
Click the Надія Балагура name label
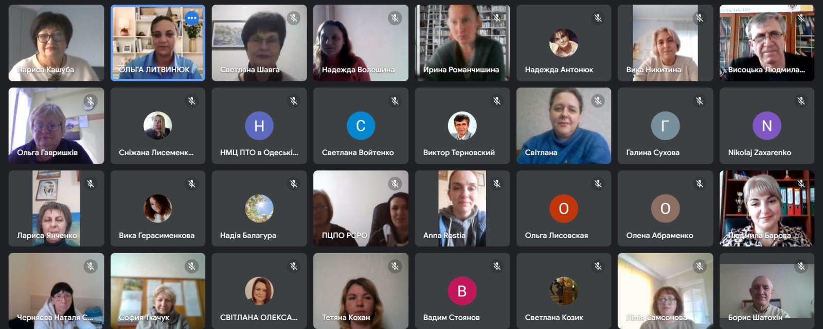(248, 236)
